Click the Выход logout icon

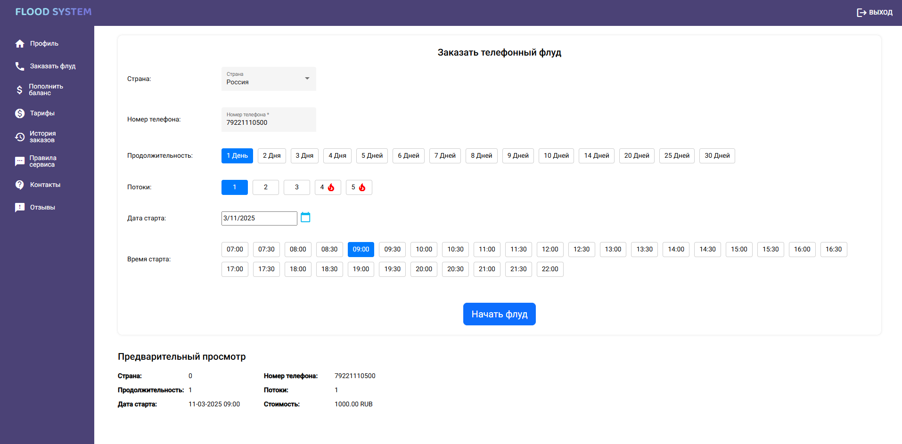coord(861,13)
